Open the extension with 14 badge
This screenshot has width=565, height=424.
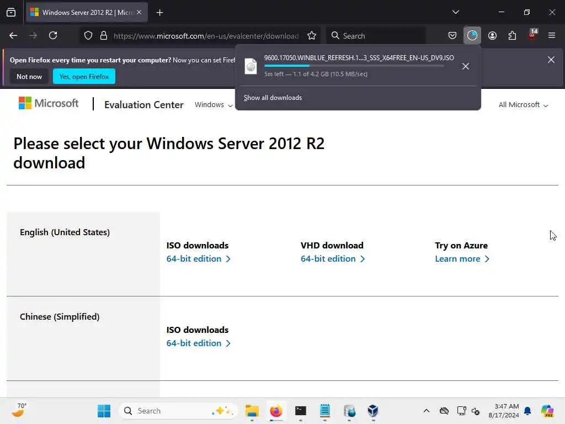click(x=532, y=35)
